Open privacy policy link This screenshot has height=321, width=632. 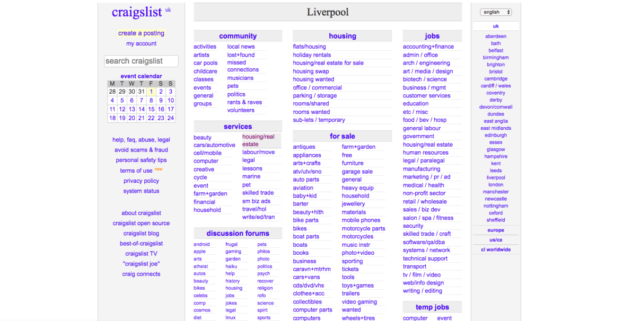point(141,181)
